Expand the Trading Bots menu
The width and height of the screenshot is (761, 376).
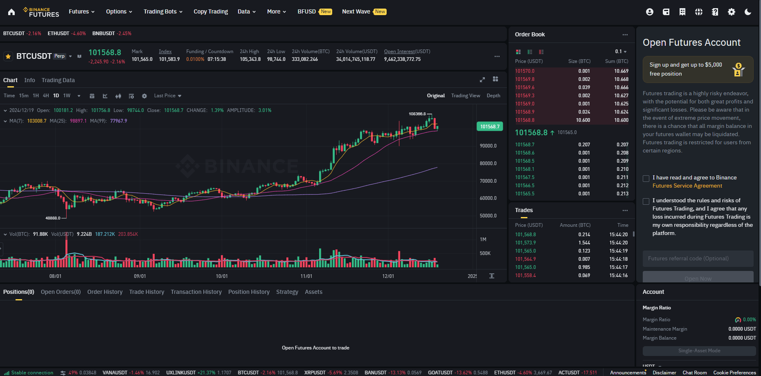pyautogui.click(x=163, y=12)
